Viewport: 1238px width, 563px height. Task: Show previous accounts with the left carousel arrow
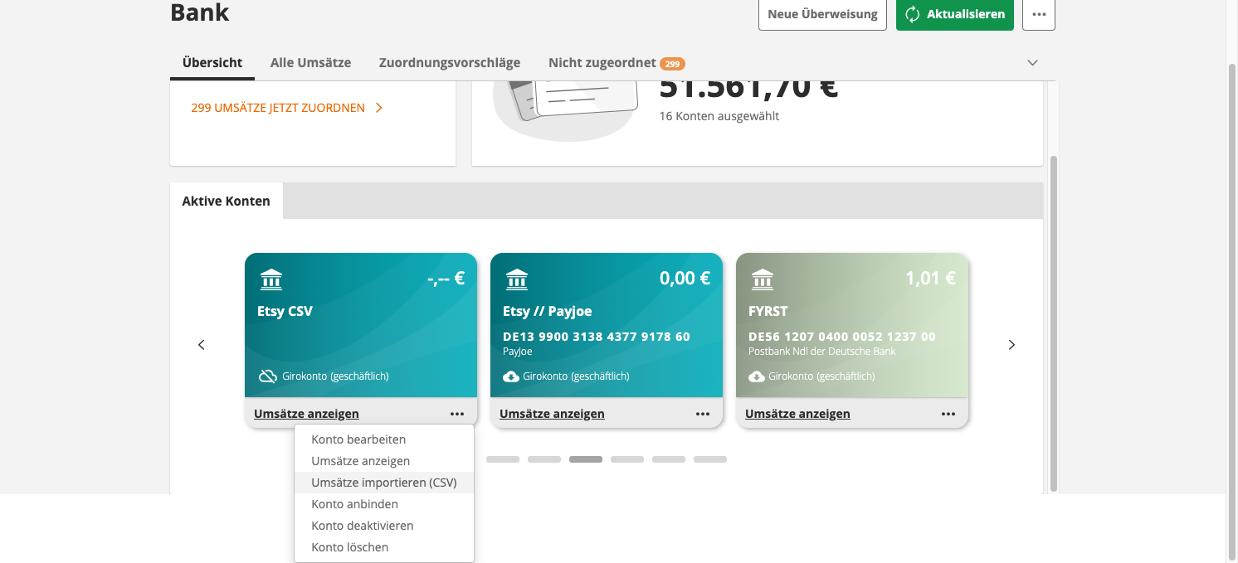pyautogui.click(x=201, y=345)
